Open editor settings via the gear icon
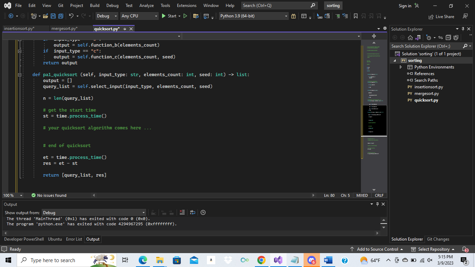Screen dimensions: 475x267 point(385,29)
